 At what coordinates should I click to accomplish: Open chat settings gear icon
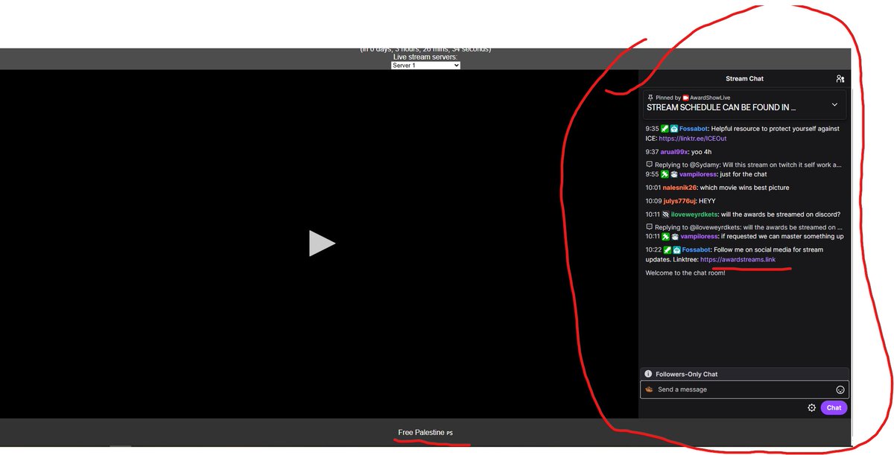[x=812, y=407]
